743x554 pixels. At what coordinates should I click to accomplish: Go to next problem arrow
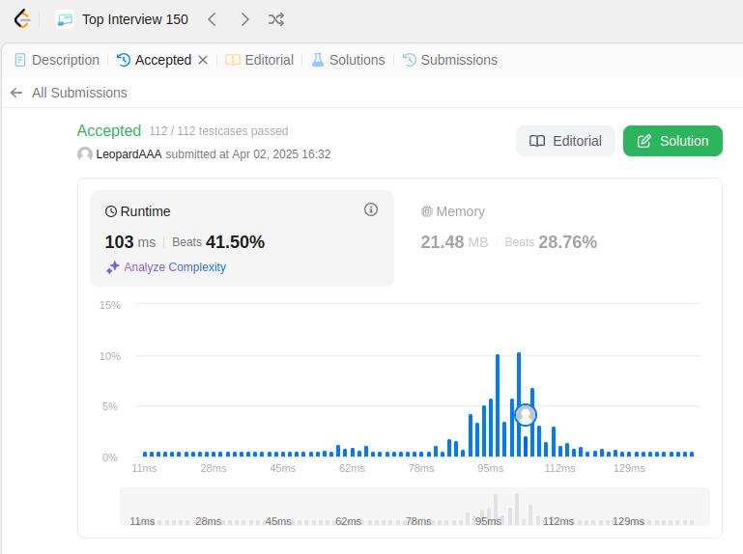244,19
